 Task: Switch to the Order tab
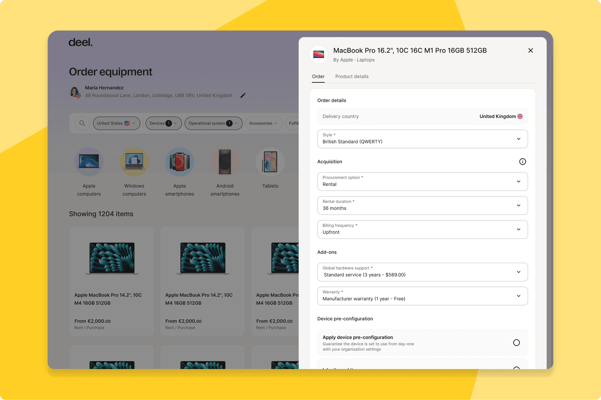point(318,76)
